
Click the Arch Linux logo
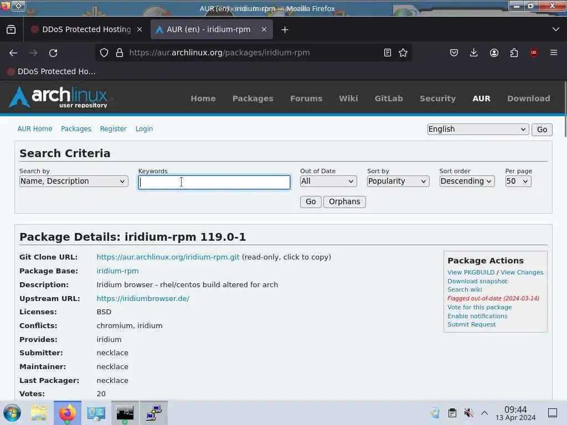tap(58, 97)
